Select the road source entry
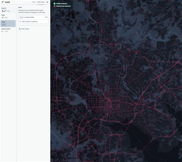This screenshot has height=162, width=182. pyautogui.click(x=8, y=10)
